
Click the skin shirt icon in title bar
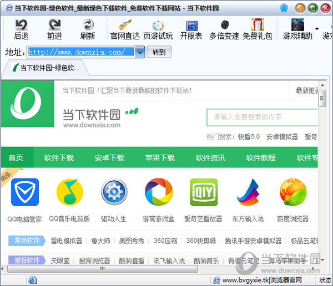point(284,8)
